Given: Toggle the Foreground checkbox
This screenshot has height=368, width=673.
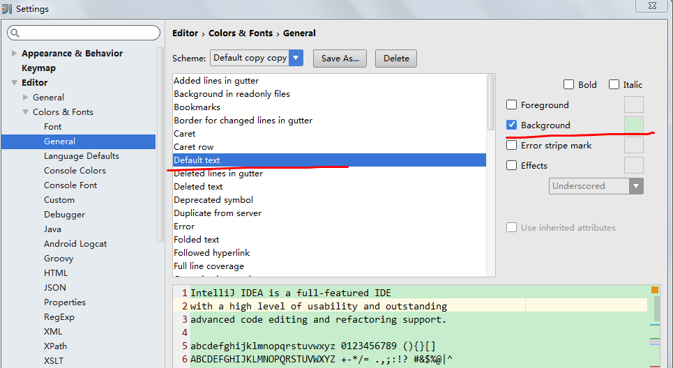Looking at the screenshot, I should pyautogui.click(x=511, y=105).
